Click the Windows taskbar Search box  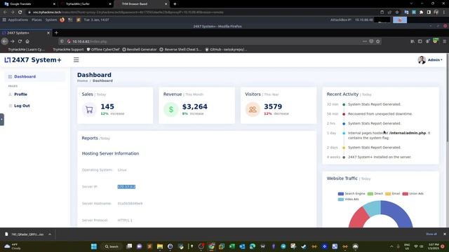point(112,246)
